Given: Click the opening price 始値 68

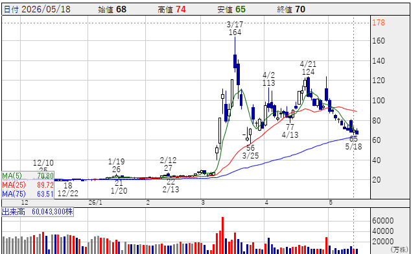Looking at the screenshot, I should coord(112,10).
